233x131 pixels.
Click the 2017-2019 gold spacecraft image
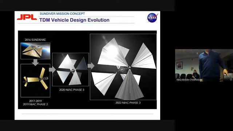pos(35,80)
